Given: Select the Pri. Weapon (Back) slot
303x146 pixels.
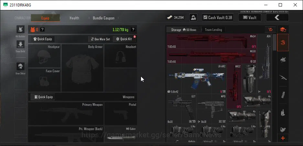Looking at the screenshot, I should point(66,134).
